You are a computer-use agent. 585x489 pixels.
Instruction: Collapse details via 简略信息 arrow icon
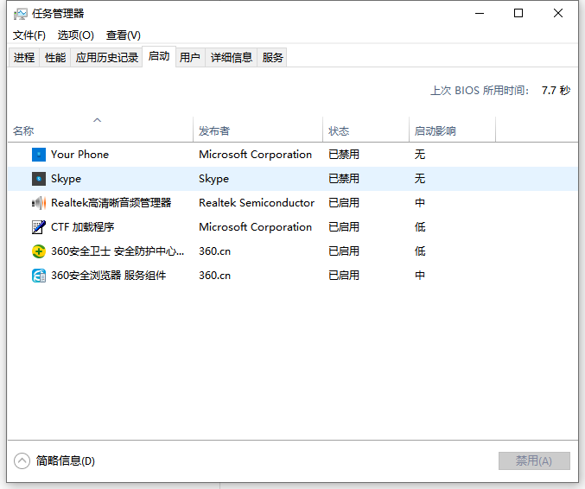coord(22,461)
